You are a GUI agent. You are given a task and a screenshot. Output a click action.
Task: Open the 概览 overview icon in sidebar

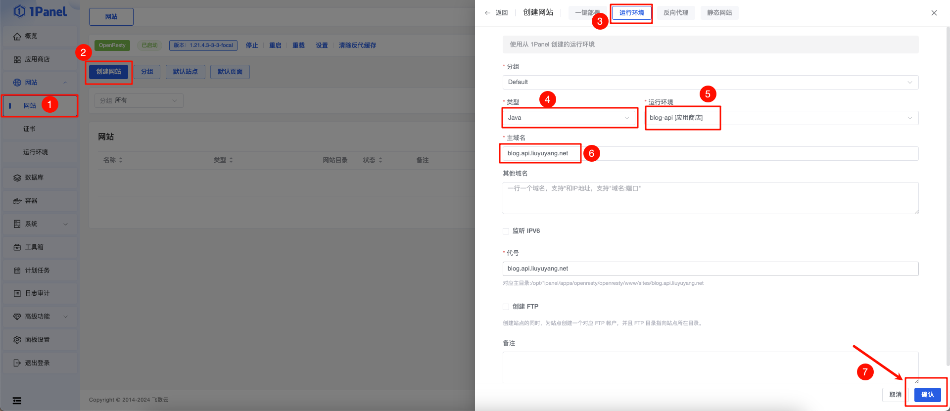pyautogui.click(x=17, y=36)
